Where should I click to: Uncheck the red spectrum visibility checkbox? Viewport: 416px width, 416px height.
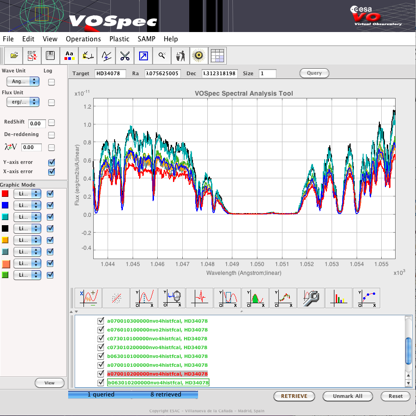tap(50, 194)
